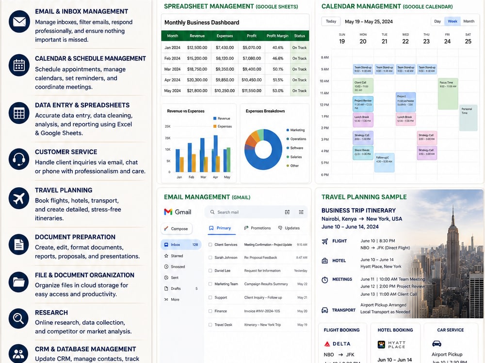Viewport: 485px width, 363px height.
Task: Tick the checkbox for Sarah Johnson email
Action: pyautogui.click(x=210, y=257)
